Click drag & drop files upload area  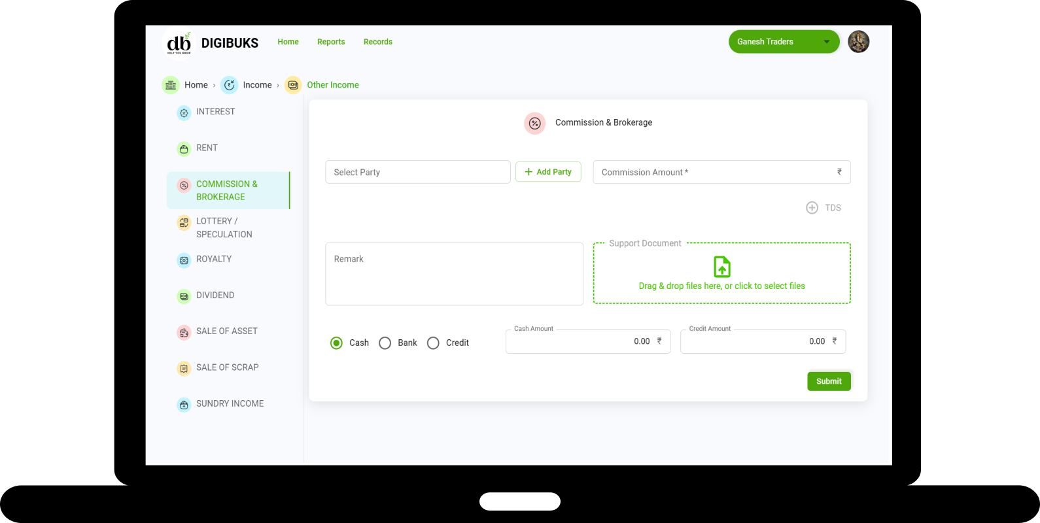pos(722,273)
